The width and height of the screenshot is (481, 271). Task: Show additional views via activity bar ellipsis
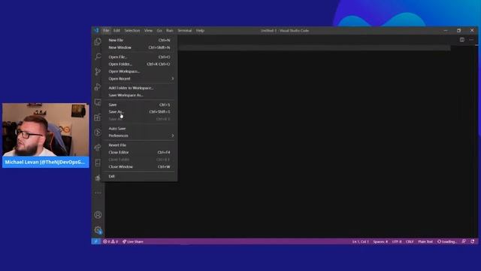point(98,193)
